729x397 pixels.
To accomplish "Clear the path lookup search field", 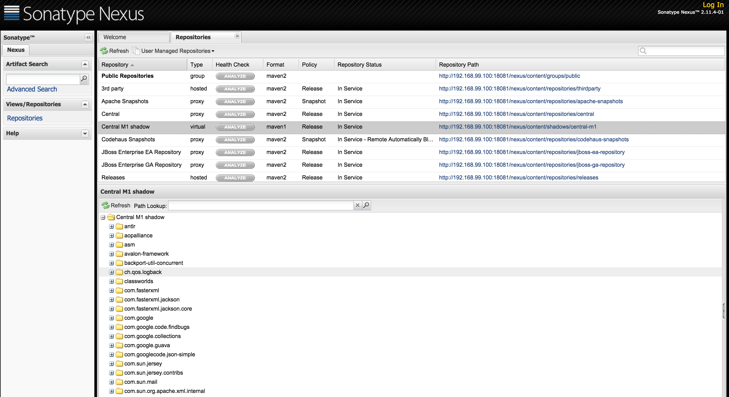I will coord(357,205).
